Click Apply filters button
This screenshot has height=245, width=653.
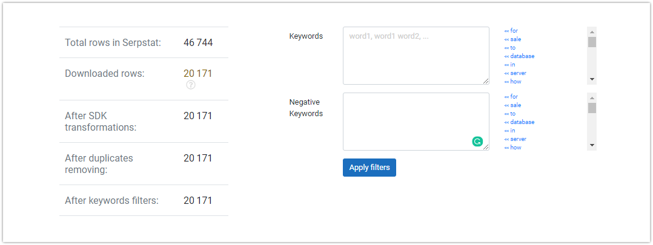[x=370, y=168]
